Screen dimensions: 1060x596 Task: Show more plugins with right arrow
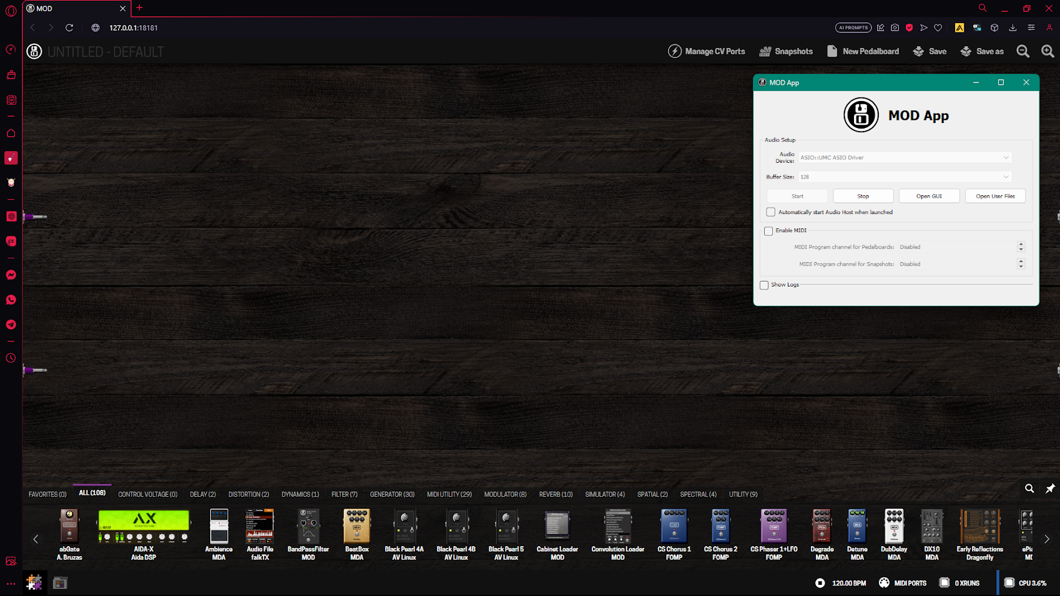coord(1047,539)
